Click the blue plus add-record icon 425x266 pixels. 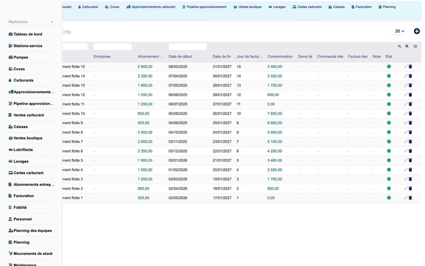pos(417,31)
